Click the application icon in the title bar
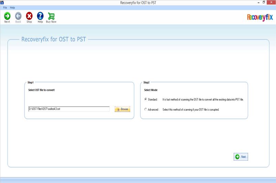The height and width of the screenshot is (183, 276). 2,2
